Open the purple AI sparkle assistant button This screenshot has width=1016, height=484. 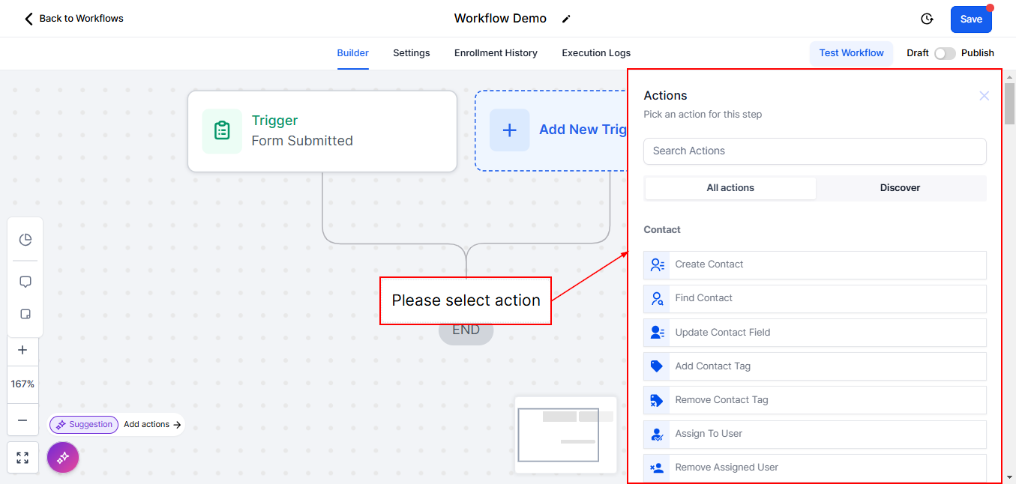63,457
